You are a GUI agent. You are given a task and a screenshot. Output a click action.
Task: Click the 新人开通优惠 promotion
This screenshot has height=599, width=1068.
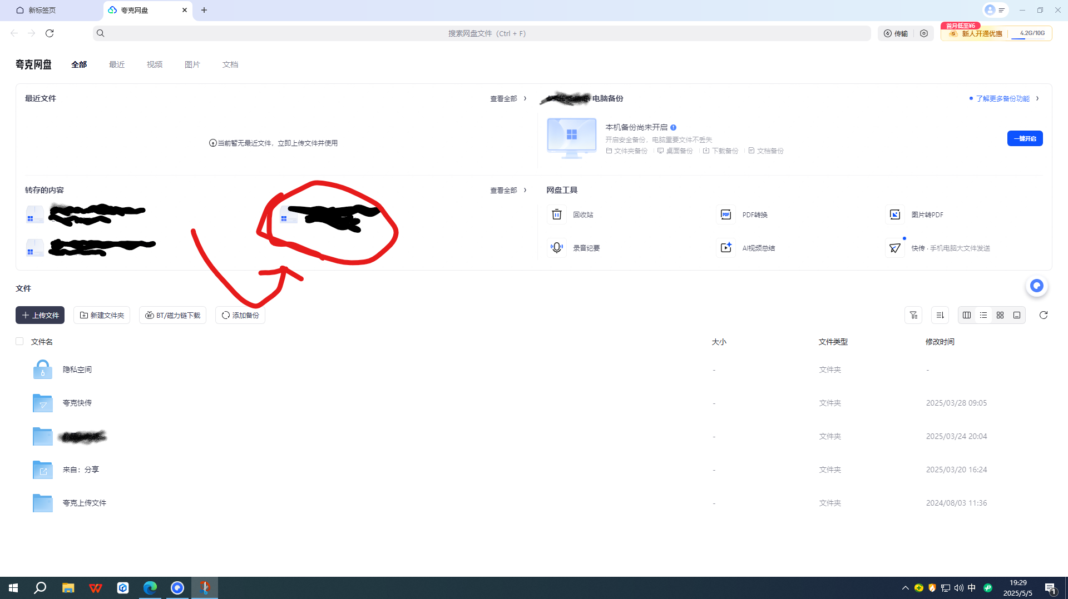[976, 33]
